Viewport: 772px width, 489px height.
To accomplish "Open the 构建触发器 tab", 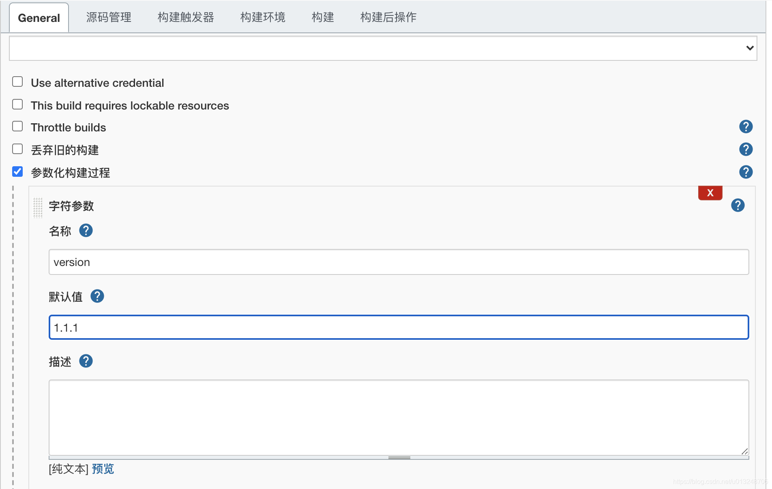I will (x=186, y=17).
